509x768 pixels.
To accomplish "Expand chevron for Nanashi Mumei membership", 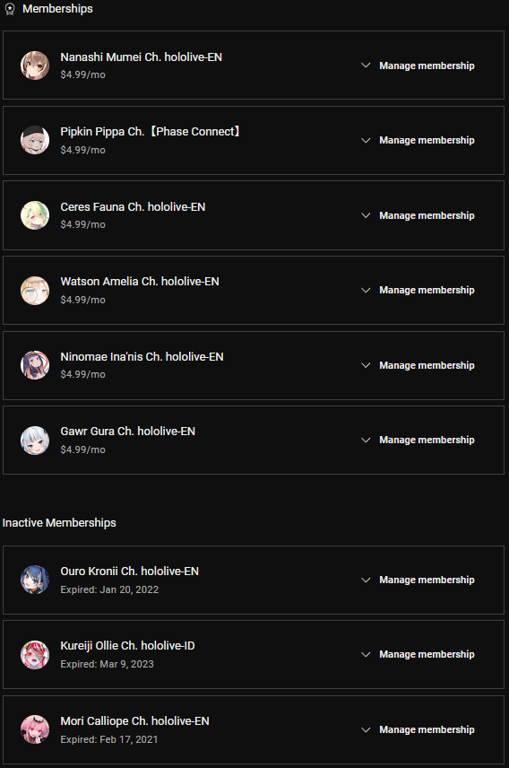I will coord(366,65).
